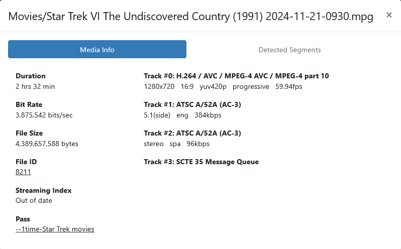
Task: Open the Detected Segments tab
Action: [x=289, y=50]
